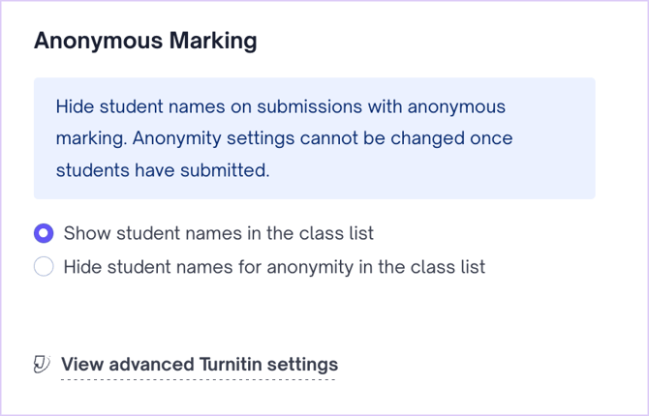This screenshot has height=416, width=649.
Task: Open the "View advanced Turnitin settings" link
Action: point(199,365)
